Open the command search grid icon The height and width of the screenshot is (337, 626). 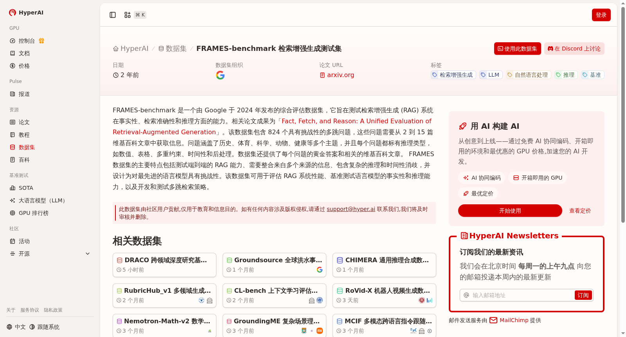coord(128,15)
